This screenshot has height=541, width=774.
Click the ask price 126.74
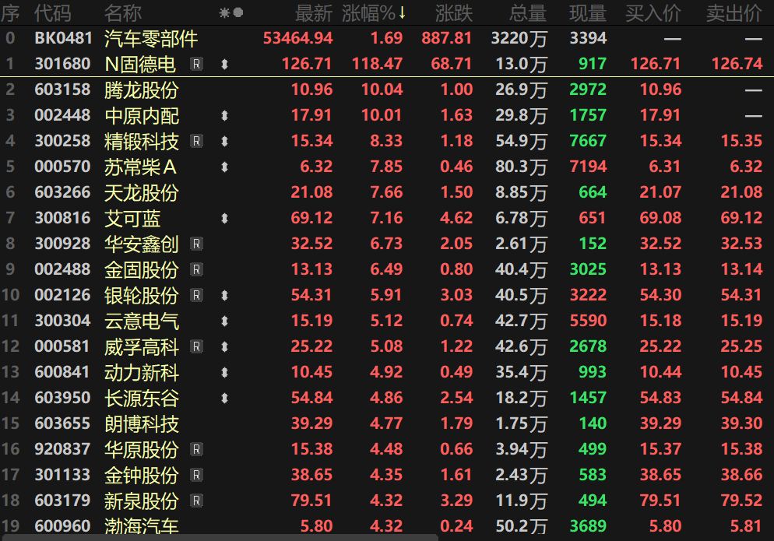point(737,64)
